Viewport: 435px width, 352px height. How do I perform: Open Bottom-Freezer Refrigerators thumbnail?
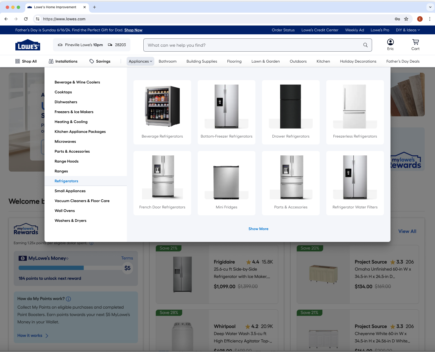click(x=227, y=112)
